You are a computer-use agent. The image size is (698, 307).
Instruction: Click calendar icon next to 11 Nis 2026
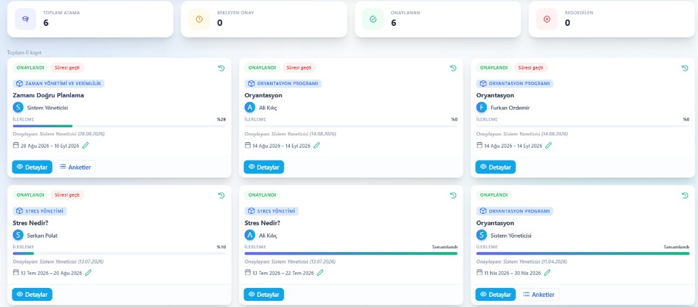click(479, 272)
